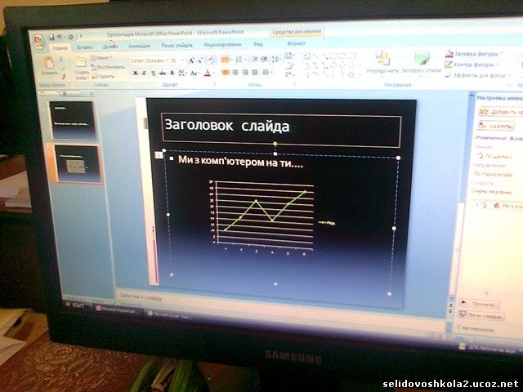Open the Line Spacing dropdown
The height and width of the screenshot is (392, 523).
(276, 60)
